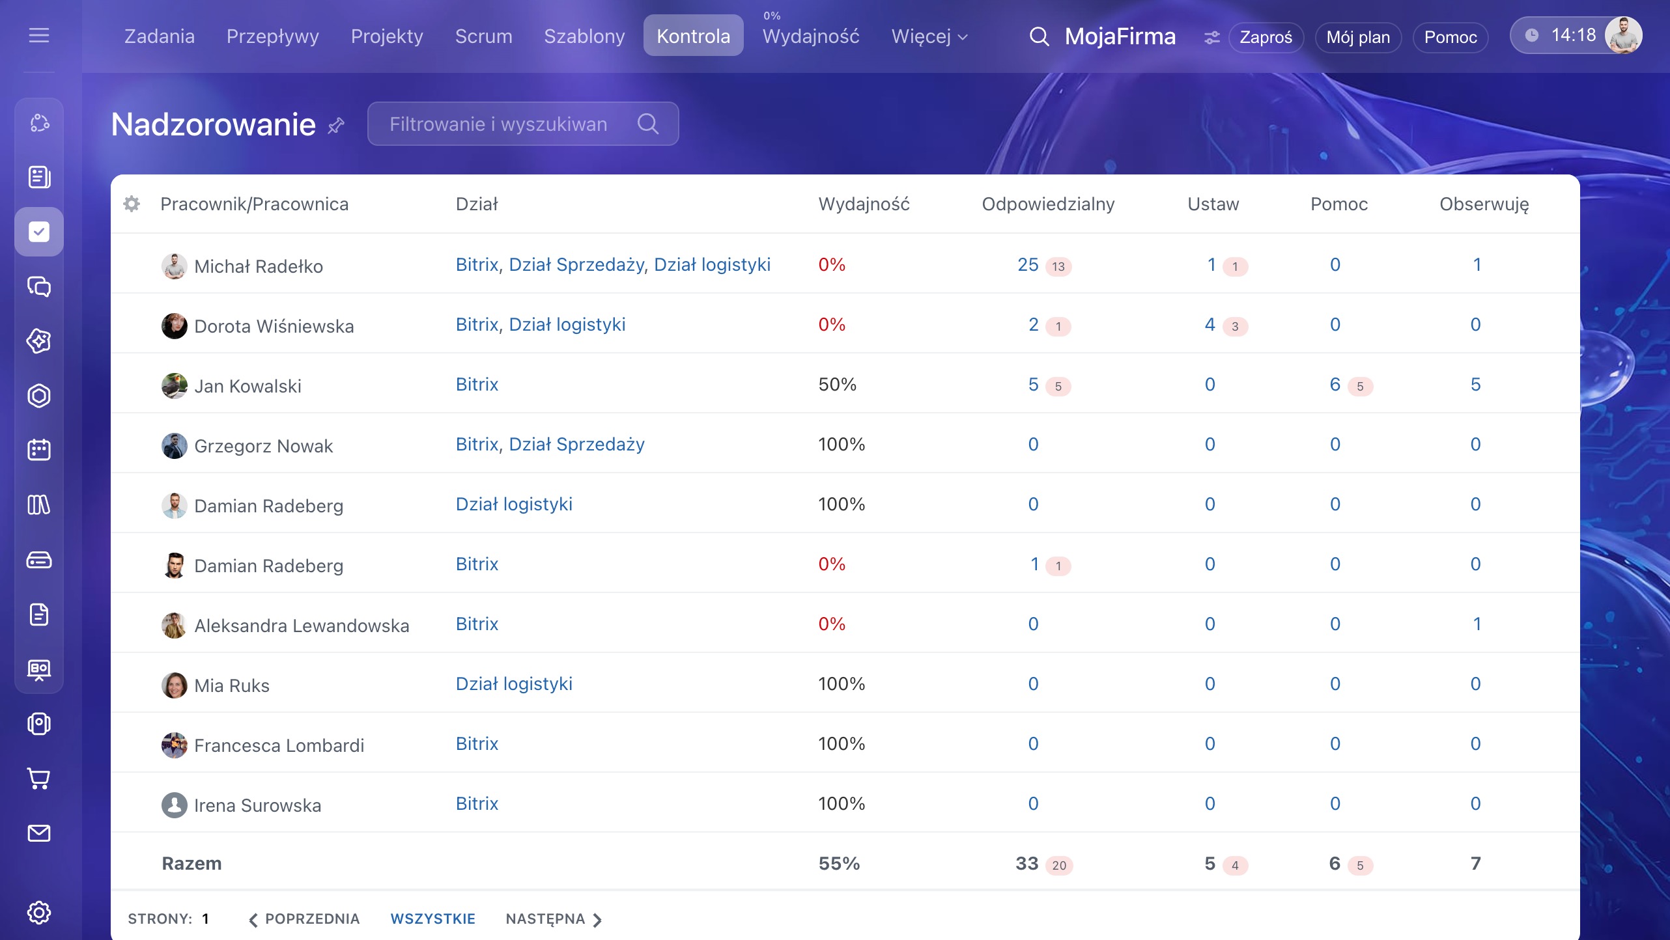1670x940 pixels.
Task: Click the Zaproś button
Action: [x=1266, y=37]
